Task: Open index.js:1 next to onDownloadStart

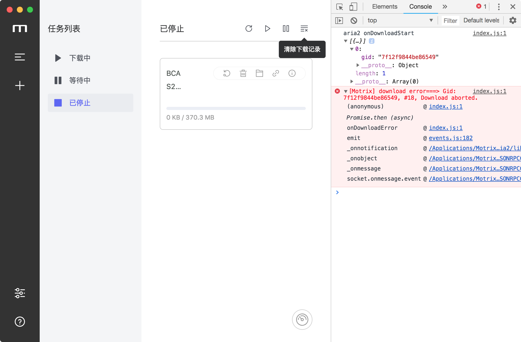Action: tap(489, 33)
